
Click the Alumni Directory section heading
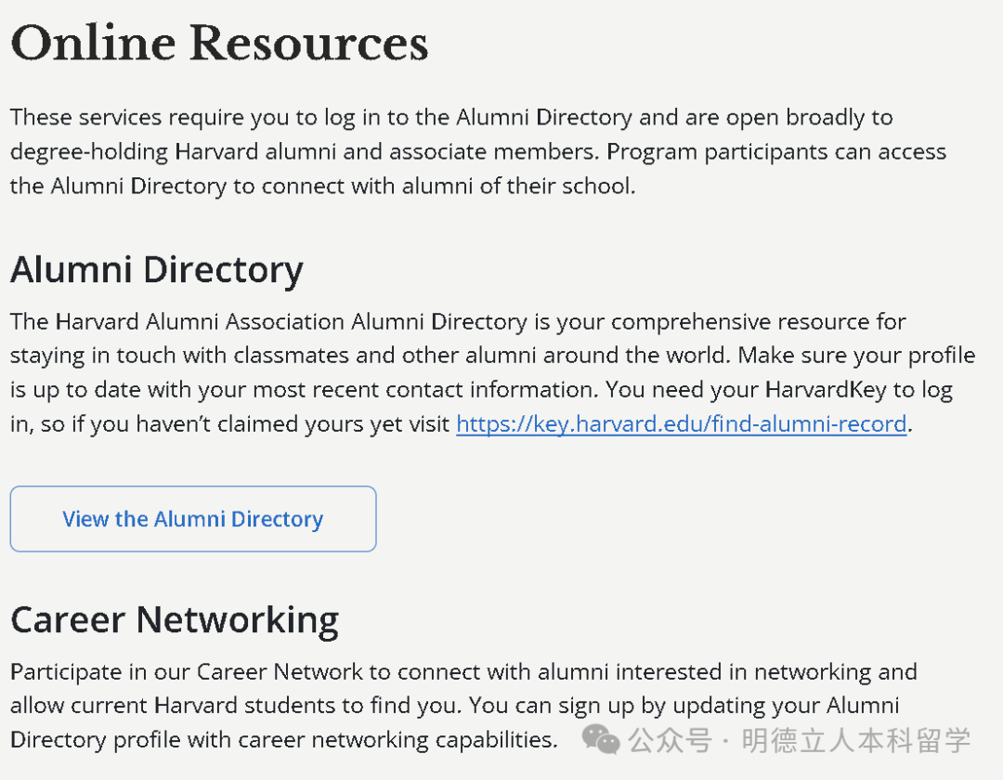click(x=157, y=270)
